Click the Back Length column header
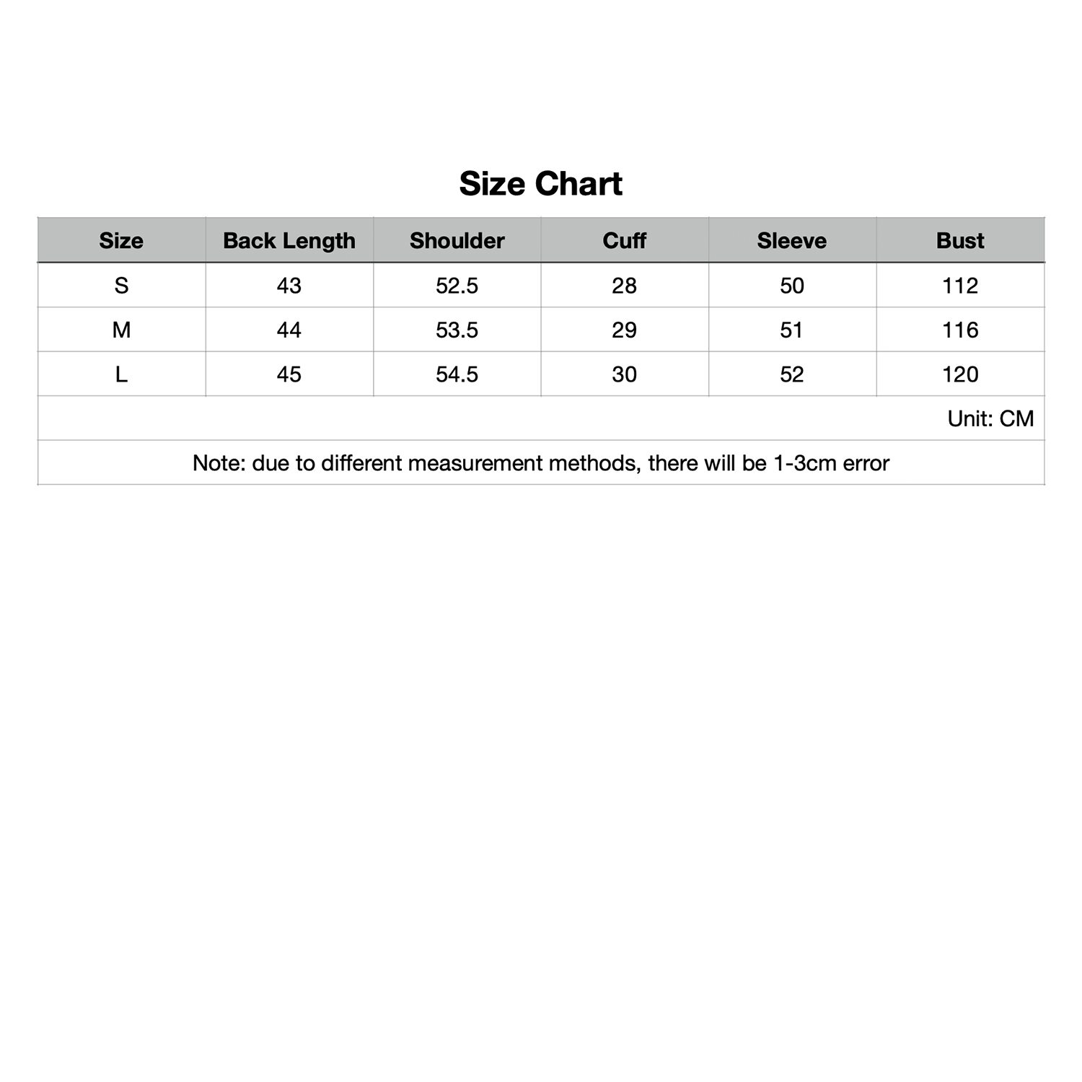 point(289,240)
